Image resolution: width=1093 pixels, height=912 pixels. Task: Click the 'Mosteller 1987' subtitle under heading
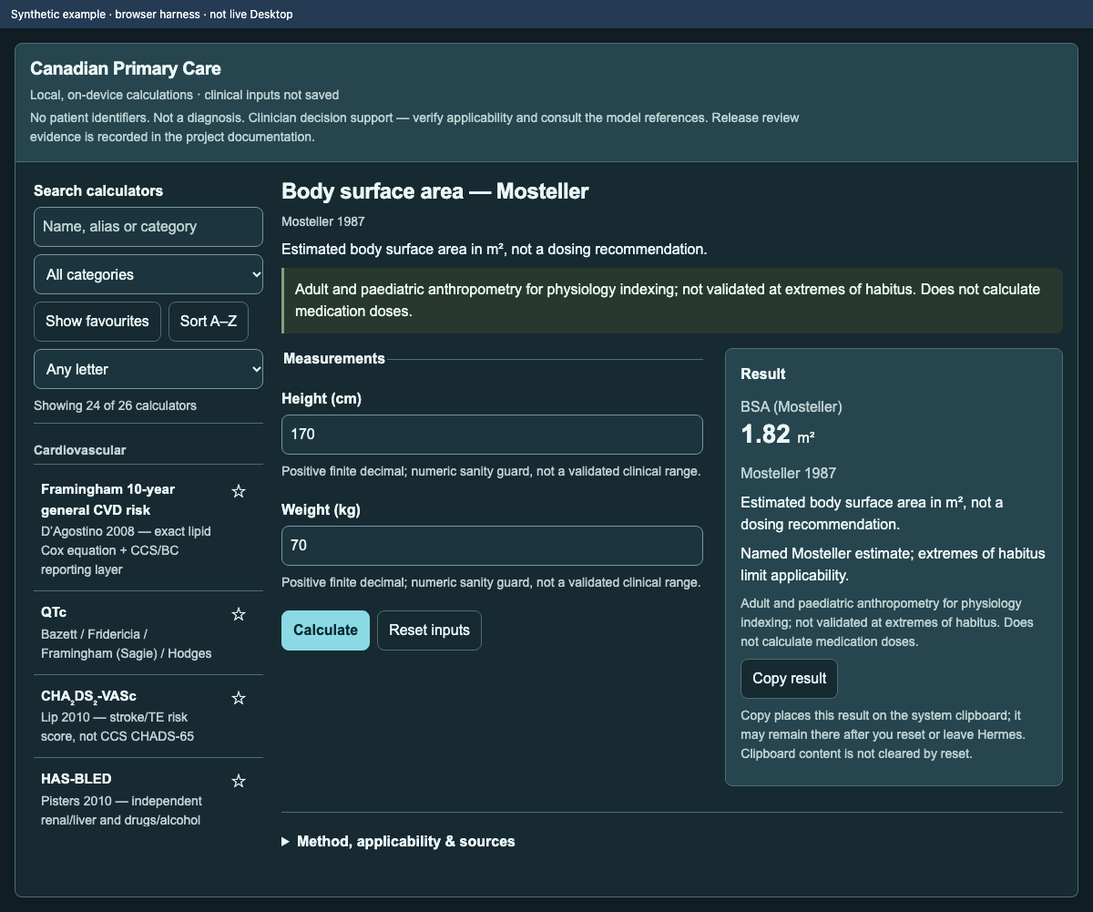(x=322, y=221)
